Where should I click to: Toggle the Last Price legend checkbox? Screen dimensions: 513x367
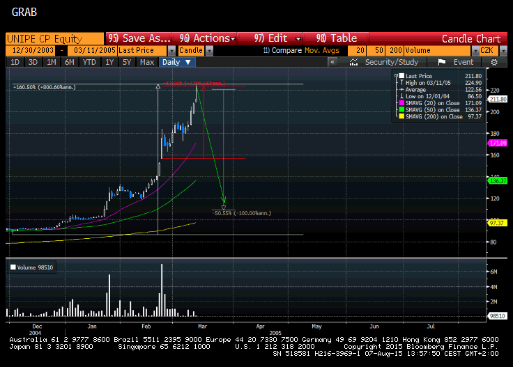(x=400, y=75)
